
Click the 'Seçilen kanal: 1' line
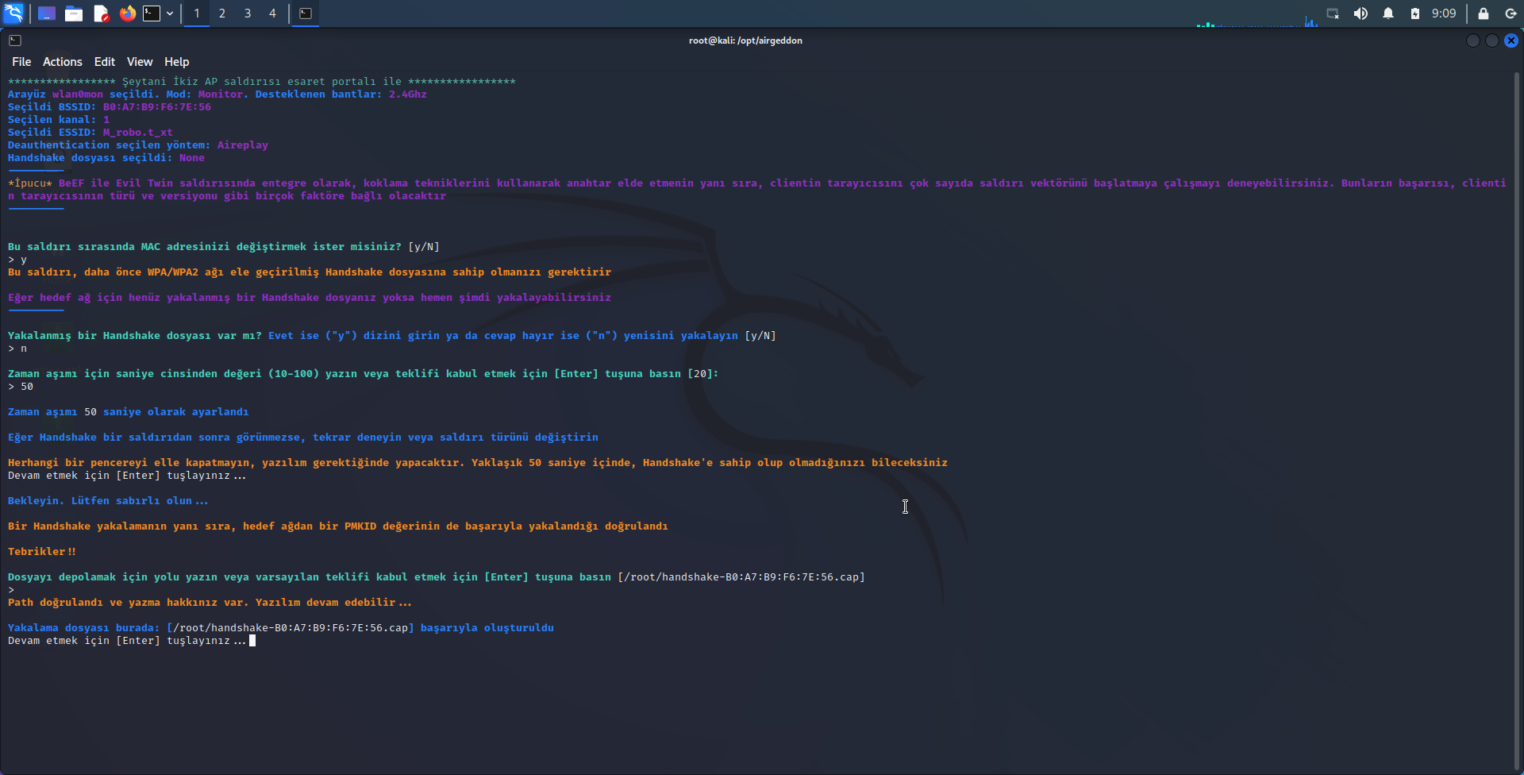point(59,120)
